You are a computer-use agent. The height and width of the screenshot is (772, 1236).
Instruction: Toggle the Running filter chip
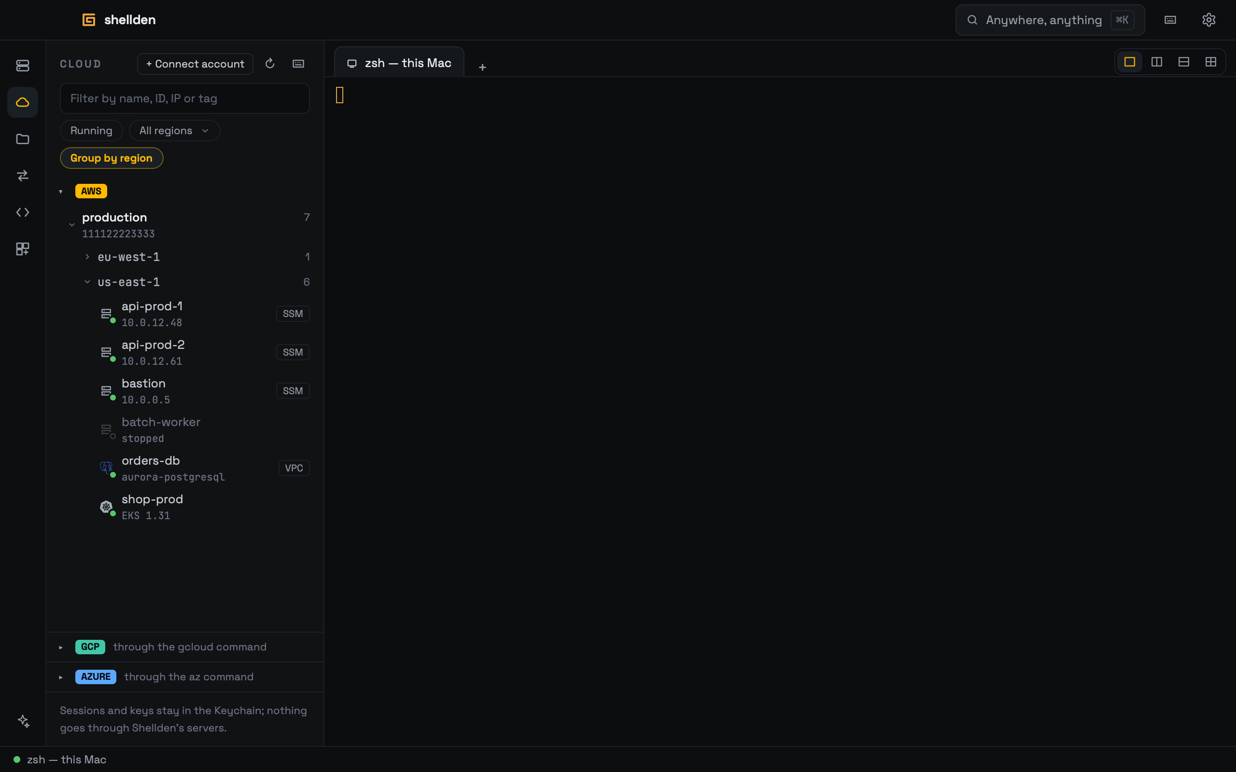pyautogui.click(x=91, y=131)
